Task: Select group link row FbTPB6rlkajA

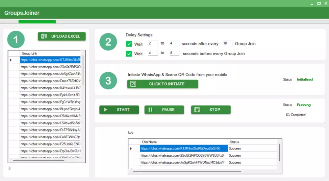Action: [50, 130]
